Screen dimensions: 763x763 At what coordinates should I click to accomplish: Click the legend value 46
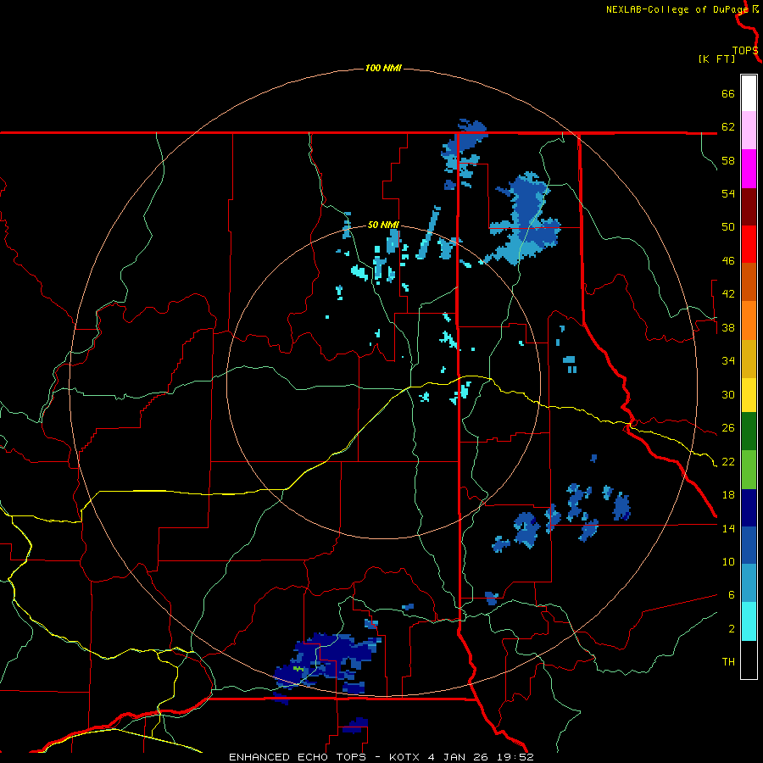(x=728, y=261)
